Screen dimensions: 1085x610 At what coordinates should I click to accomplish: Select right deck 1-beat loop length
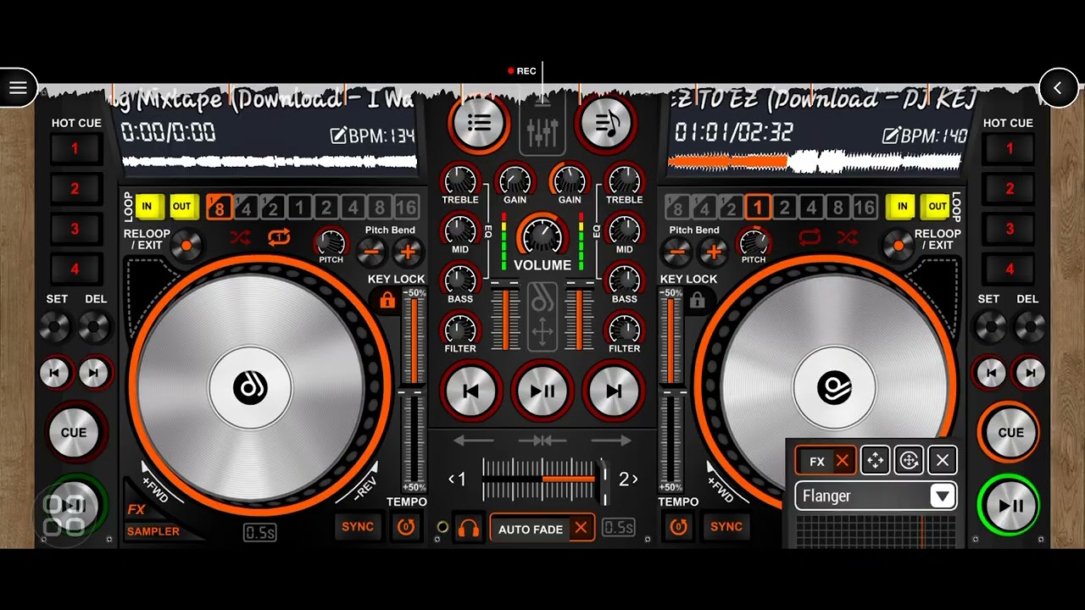point(758,208)
